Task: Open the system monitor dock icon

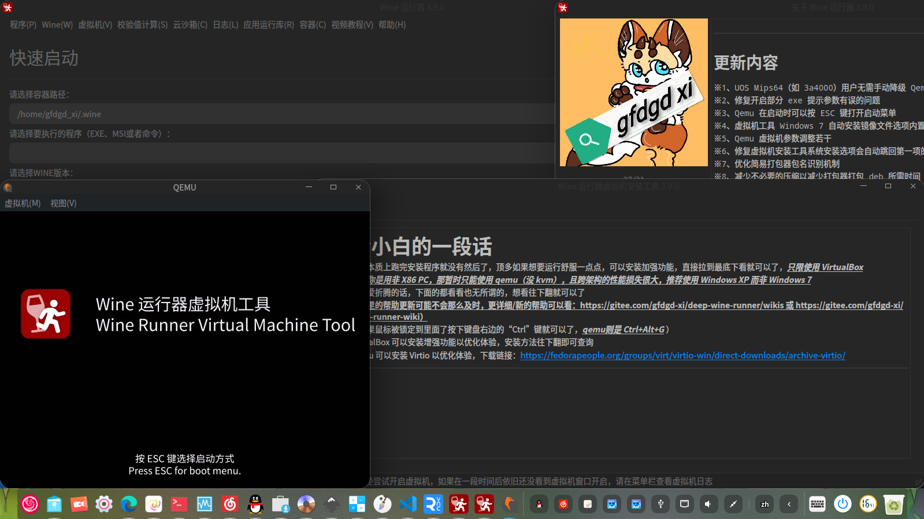Action: (x=205, y=504)
